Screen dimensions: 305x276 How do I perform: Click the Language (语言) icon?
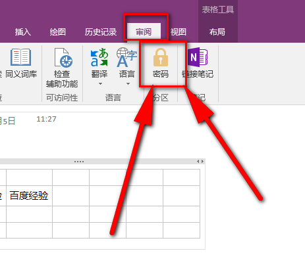[127, 57]
